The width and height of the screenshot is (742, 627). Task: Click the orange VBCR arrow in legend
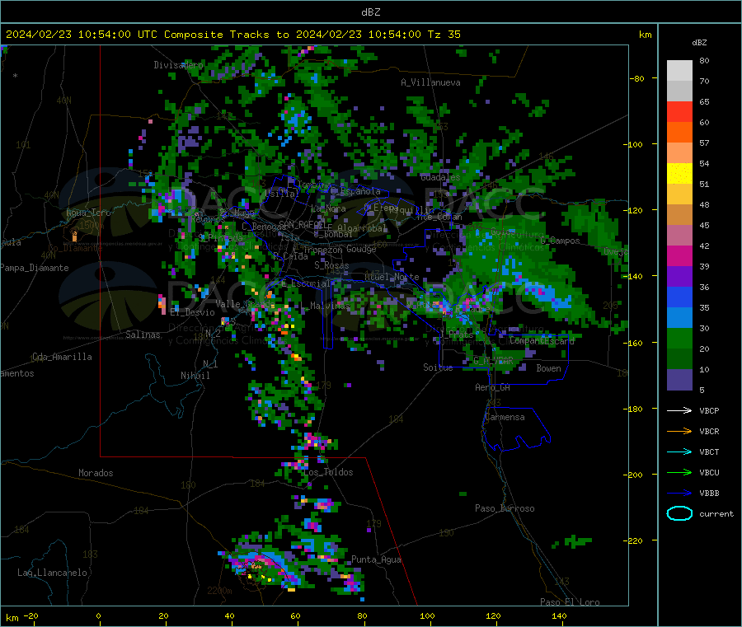coord(679,431)
